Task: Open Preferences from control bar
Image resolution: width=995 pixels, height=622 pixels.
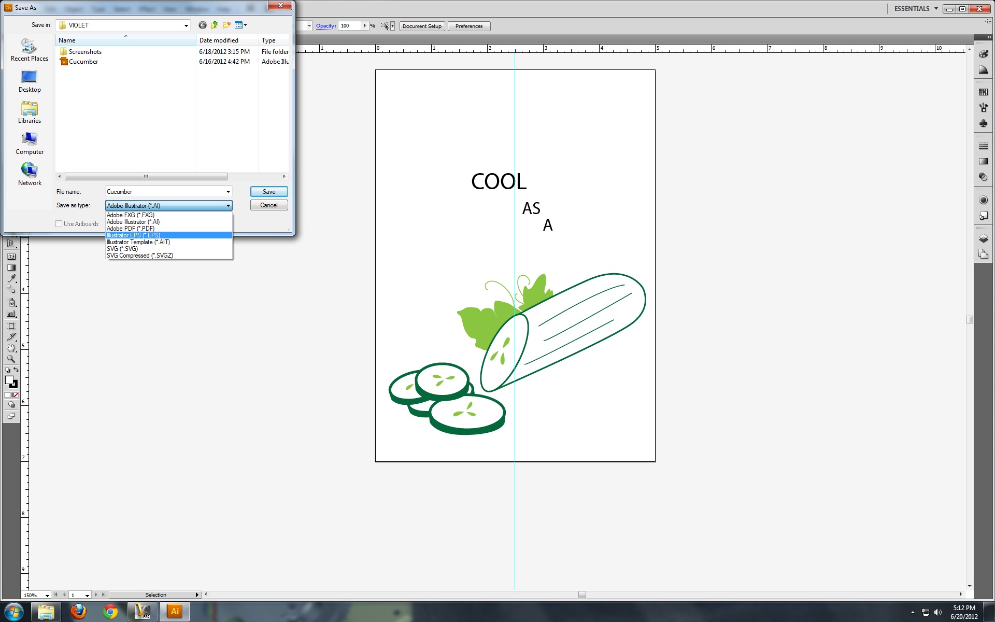Action: point(468,26)
